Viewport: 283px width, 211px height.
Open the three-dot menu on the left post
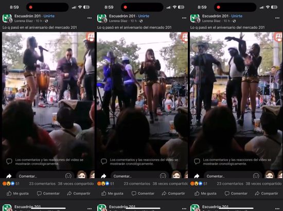pos(90,18)
